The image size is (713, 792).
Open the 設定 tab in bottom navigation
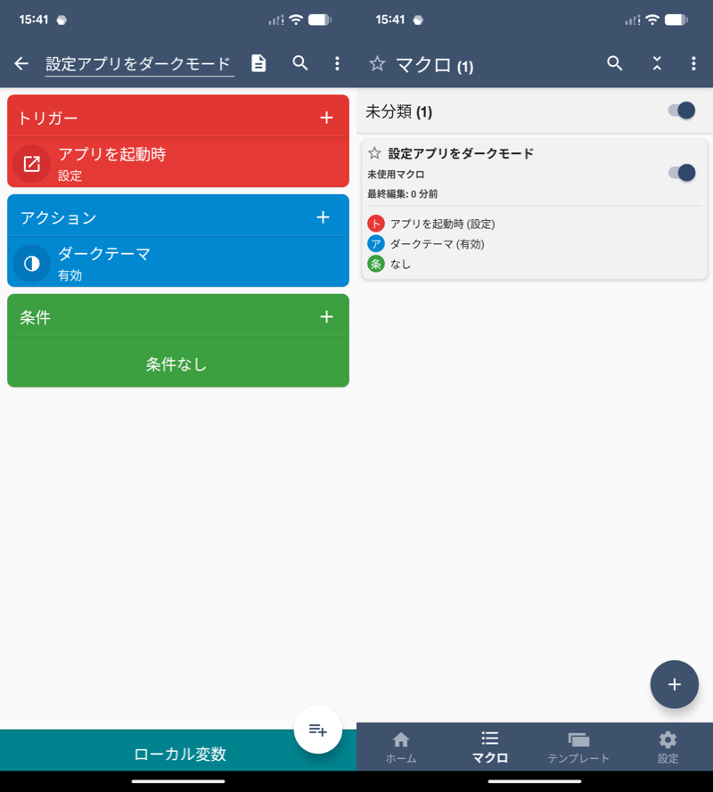click(668, 747)
